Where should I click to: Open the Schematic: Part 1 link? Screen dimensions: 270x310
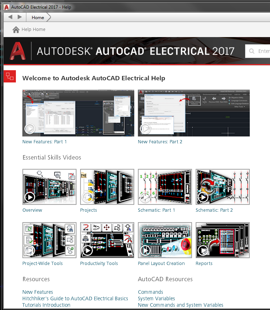click(156, 210)
